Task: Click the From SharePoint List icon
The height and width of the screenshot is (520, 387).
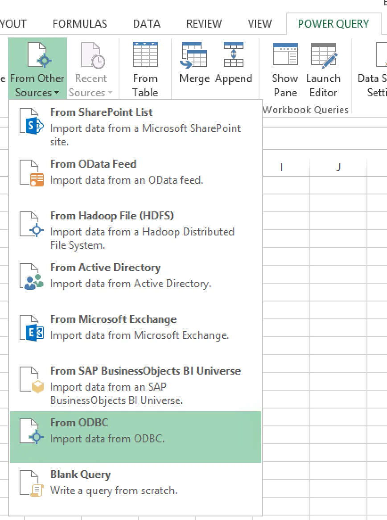Action: coord(32,121)
